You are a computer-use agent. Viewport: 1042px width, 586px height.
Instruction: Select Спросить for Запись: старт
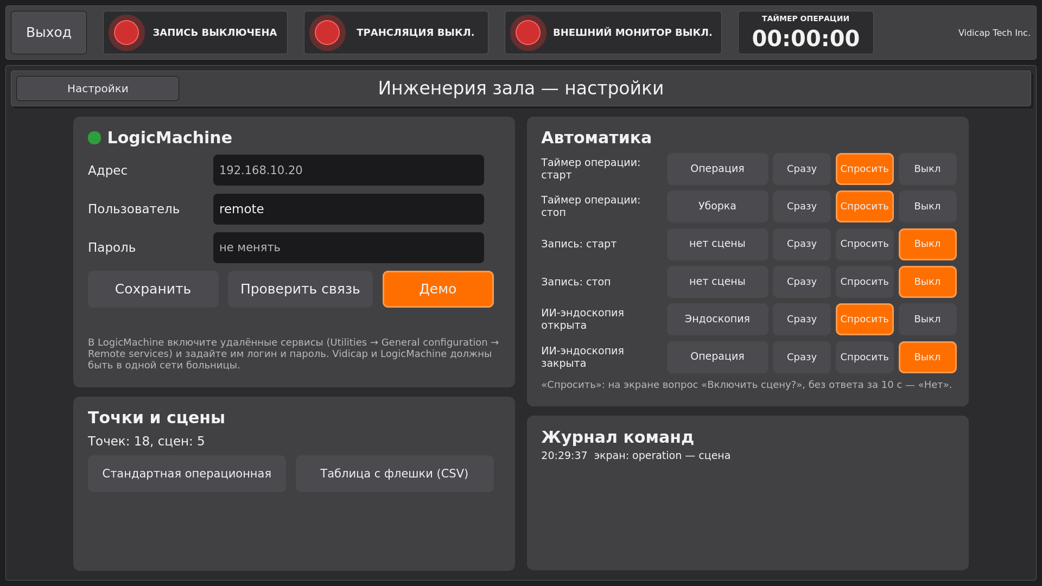[865, 244]
